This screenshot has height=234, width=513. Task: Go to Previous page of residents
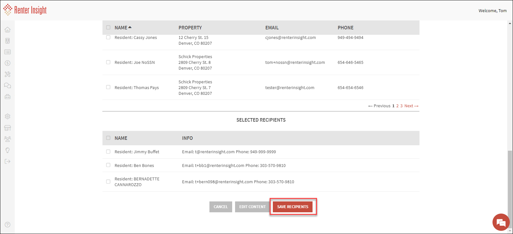379,106
